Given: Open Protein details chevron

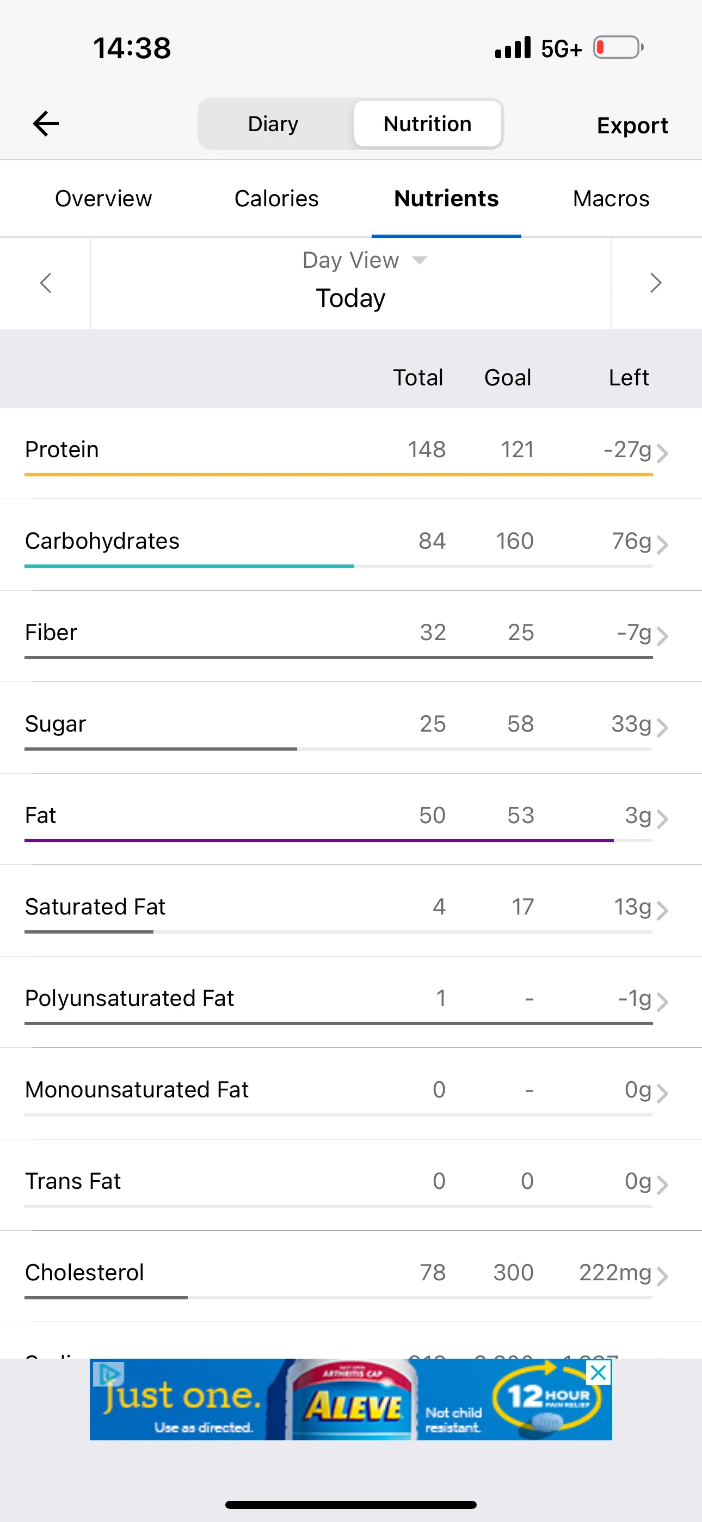Looking at the screenshot, I should (x=662, y=453).
